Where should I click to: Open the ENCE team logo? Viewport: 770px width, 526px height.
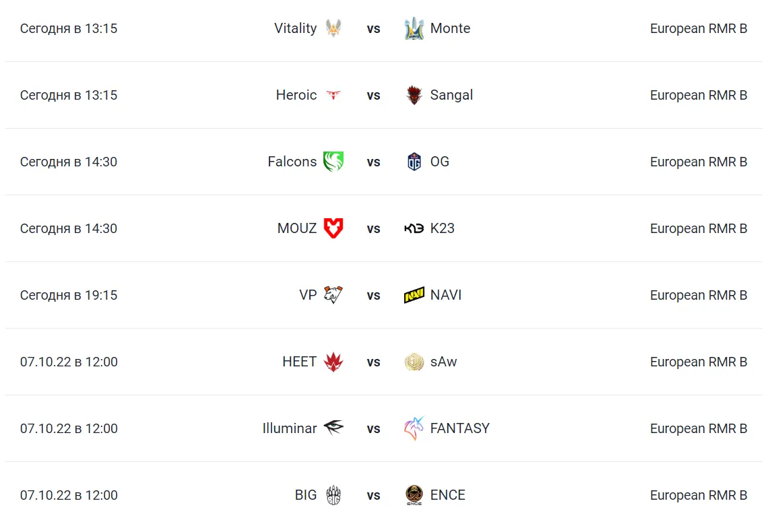point(414,495)
